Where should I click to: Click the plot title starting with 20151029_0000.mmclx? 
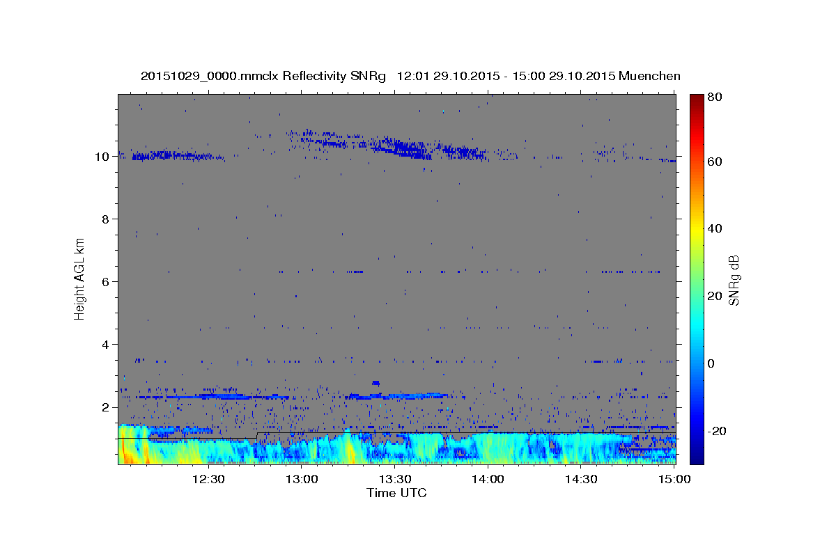(410, 76)
